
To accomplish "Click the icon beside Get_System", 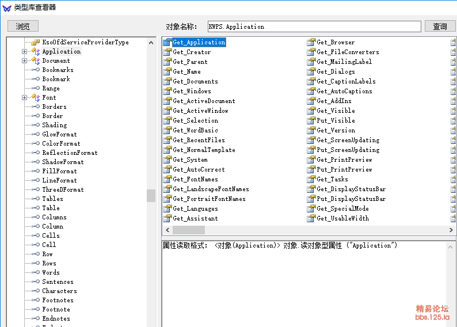I will pyautogui.click(x=167, y=159).
